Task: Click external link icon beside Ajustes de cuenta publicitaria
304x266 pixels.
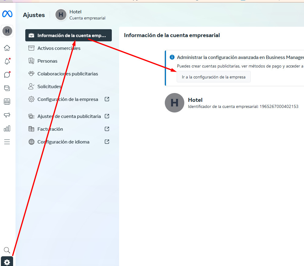Action: (x=107, y=116)
